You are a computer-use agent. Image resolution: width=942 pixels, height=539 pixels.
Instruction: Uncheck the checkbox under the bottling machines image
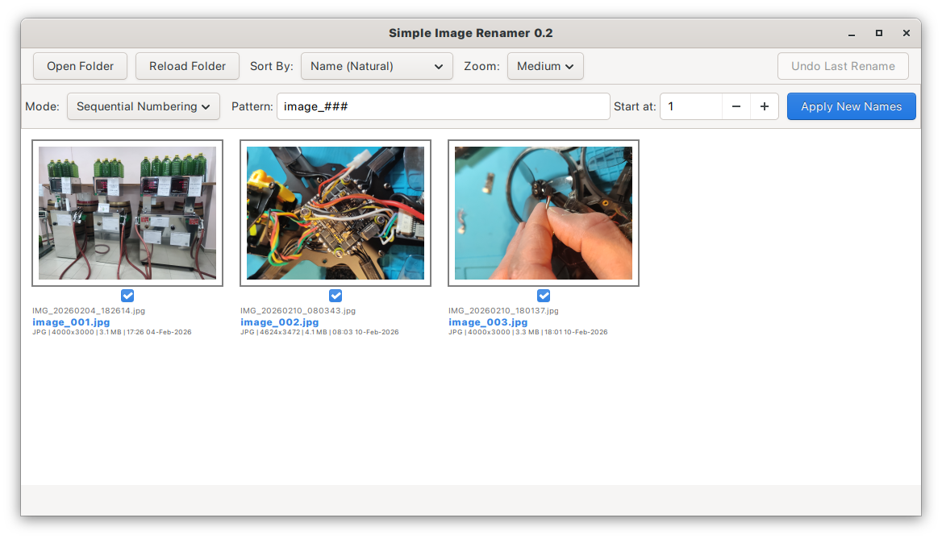coord(127,296)
